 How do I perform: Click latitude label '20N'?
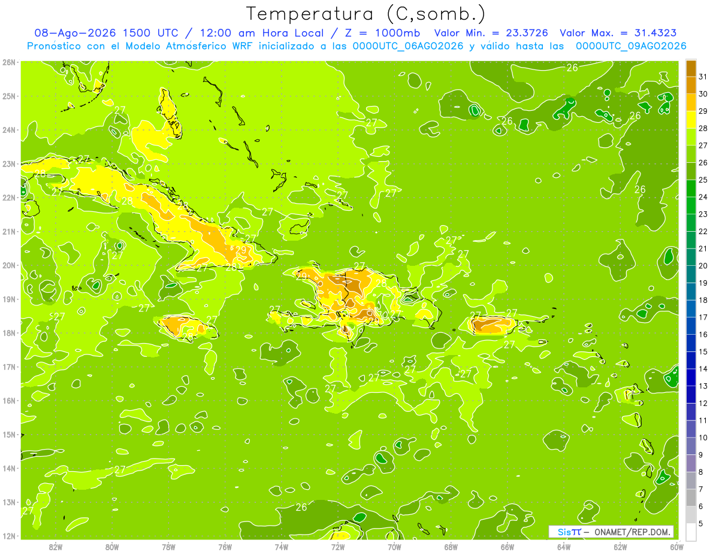coord(9,265)
